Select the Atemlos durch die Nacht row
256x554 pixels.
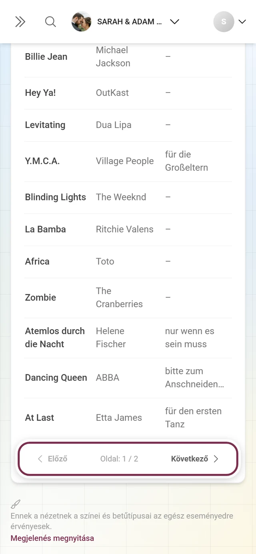(128, 338)
